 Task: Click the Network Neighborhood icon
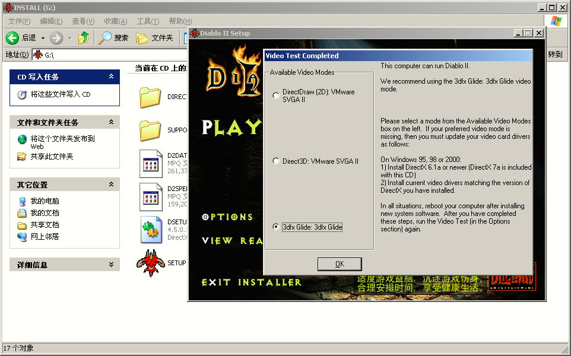[x=22, y=237]
